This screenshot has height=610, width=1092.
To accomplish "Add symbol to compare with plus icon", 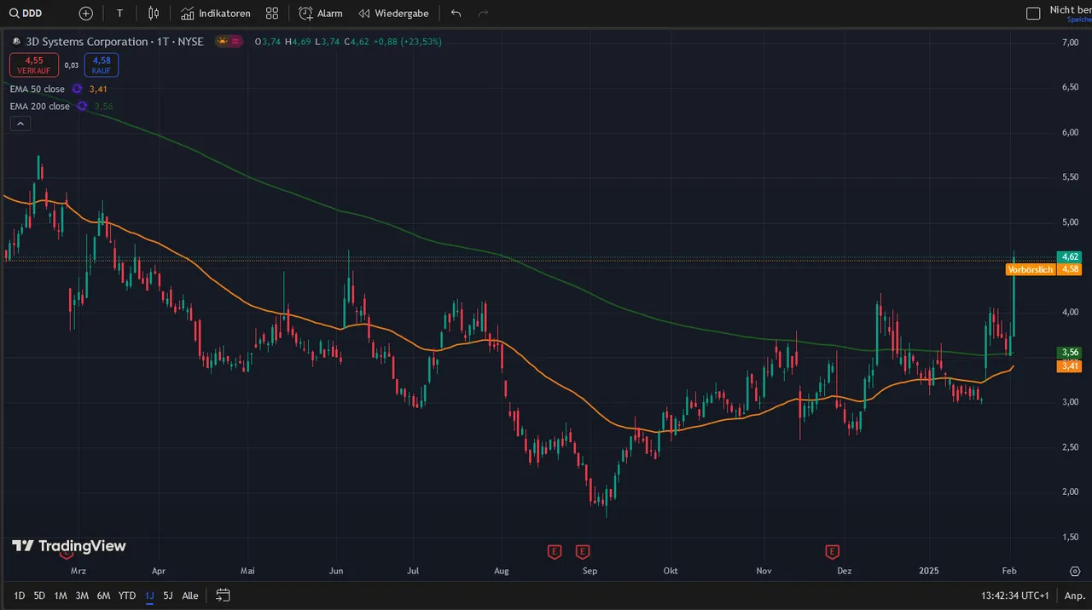I will tap(86, 14).
